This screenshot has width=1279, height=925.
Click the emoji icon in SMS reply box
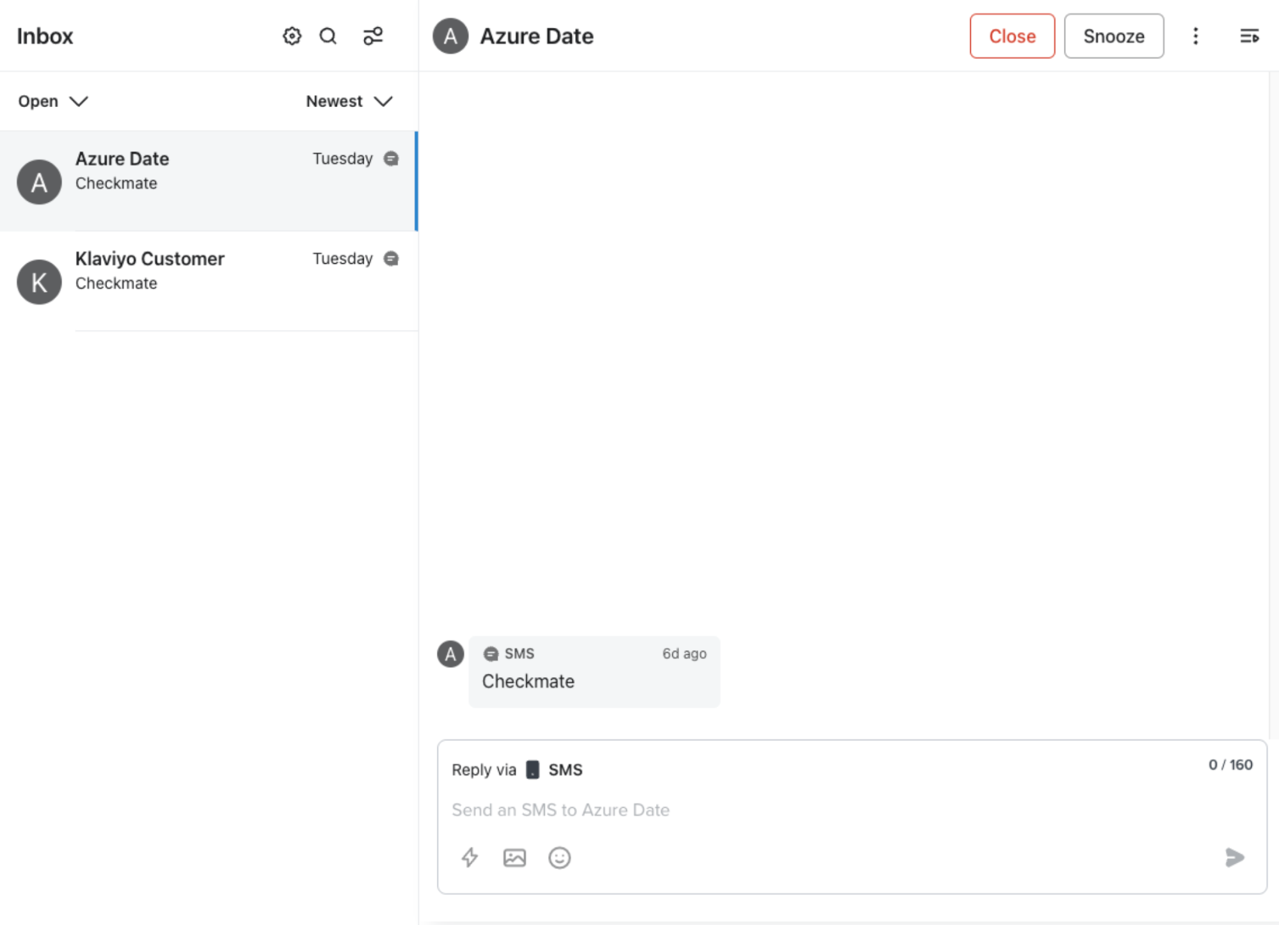coord(560,857)
